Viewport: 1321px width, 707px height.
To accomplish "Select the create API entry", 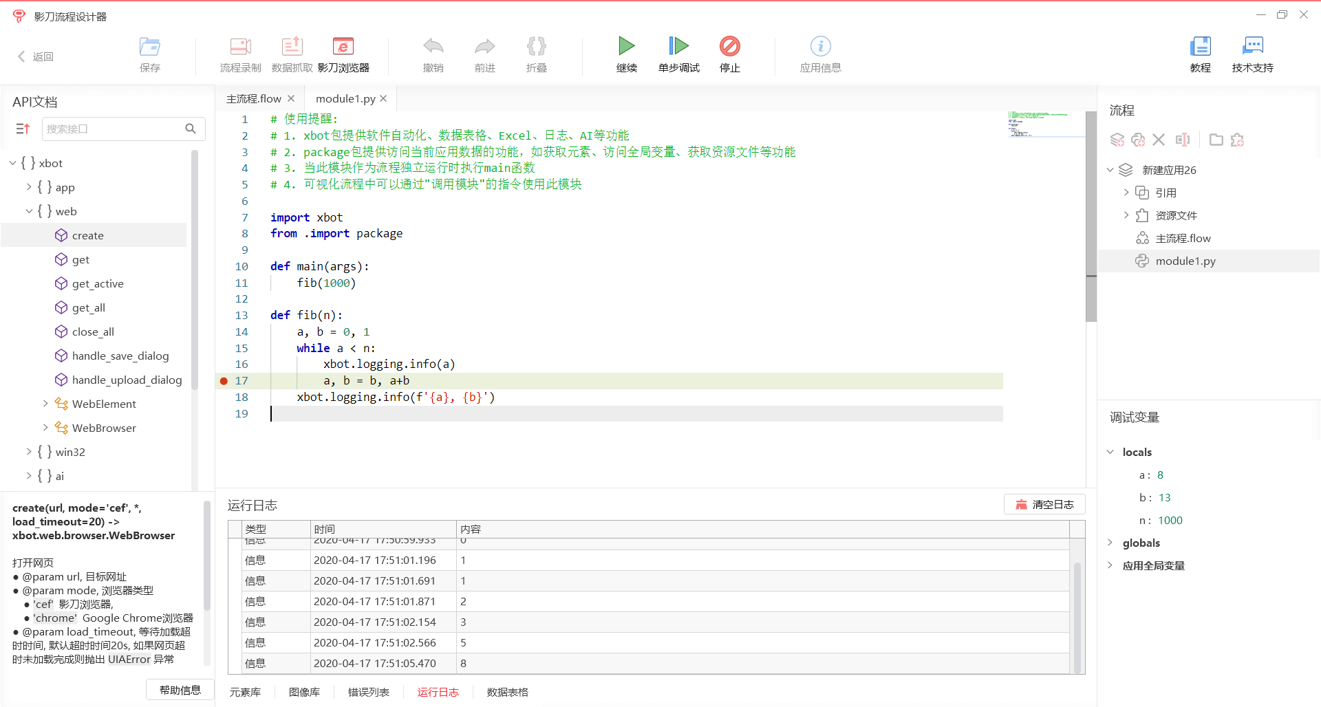I will (x=94, y=235).
